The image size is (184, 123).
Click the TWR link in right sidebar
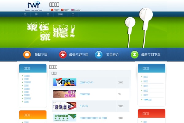point(148,100)
